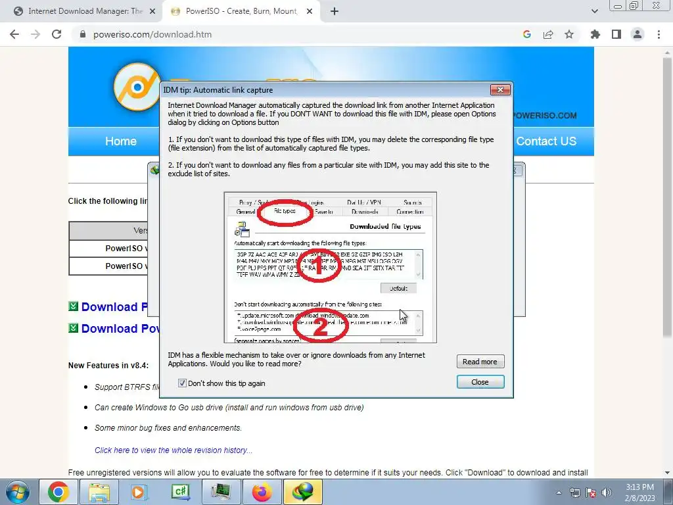Click the taskbar clock 3:13 PM

[x=639, y=493]
